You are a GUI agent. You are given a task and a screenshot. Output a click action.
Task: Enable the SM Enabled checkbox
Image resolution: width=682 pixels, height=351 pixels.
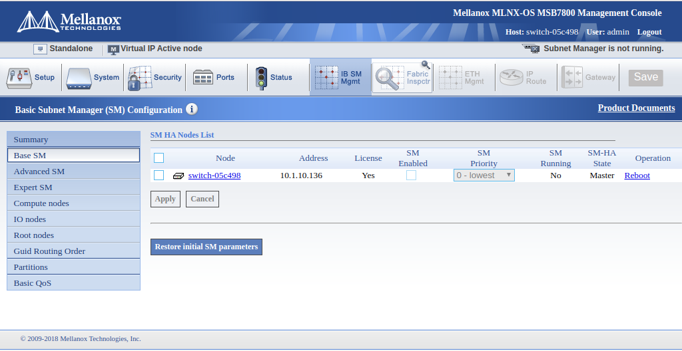[411, 175]
